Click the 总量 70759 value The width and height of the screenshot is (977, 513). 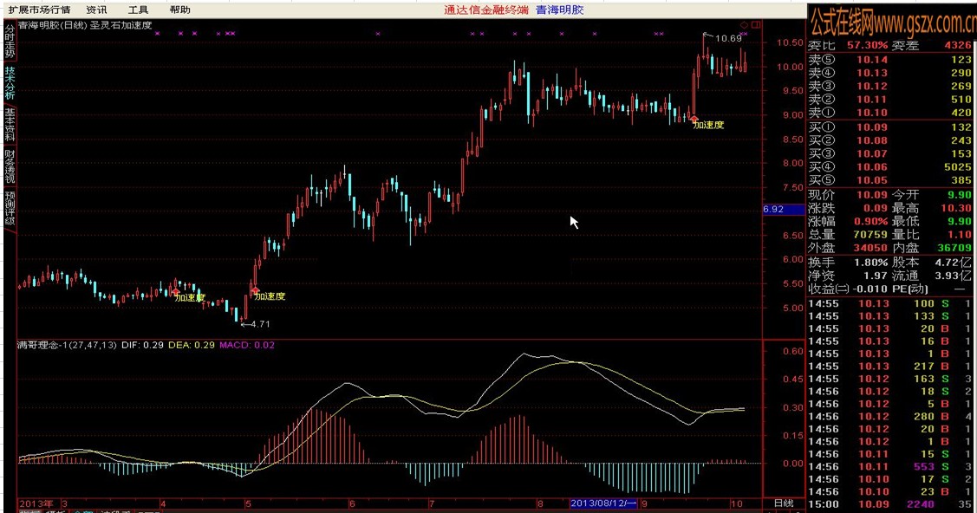(x=870, y=235)
